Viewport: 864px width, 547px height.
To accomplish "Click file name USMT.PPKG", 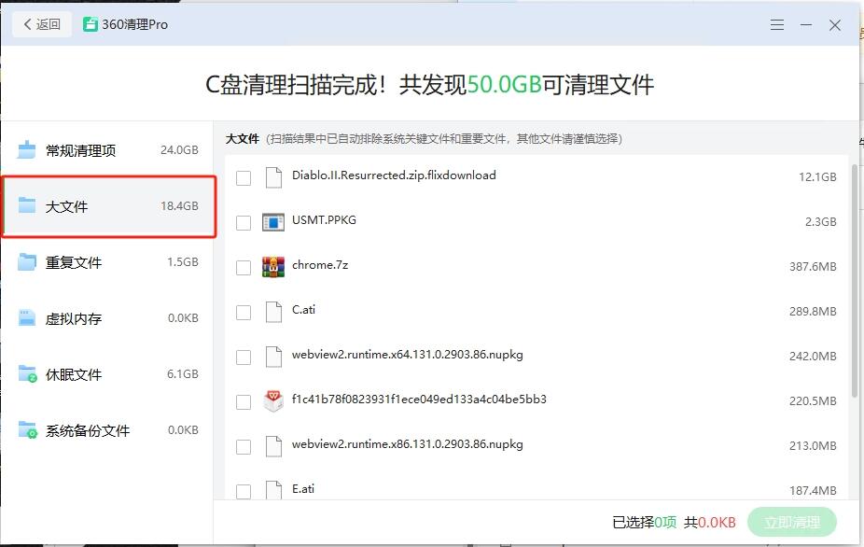I will click(324, 220).
